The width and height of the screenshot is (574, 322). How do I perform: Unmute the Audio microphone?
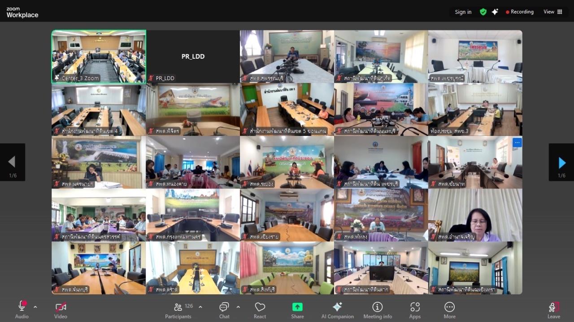point(22,310)
